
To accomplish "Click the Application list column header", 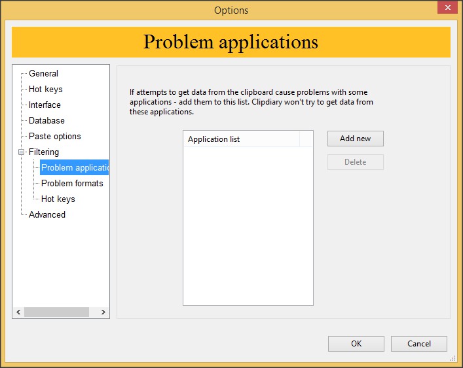I will 240,139.
